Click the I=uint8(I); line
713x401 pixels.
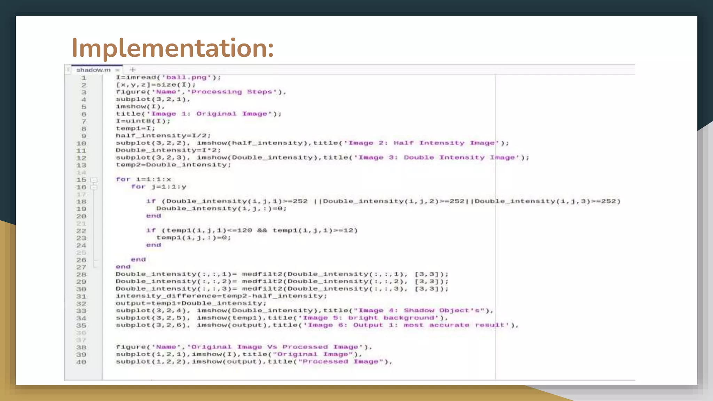[143, 121]
